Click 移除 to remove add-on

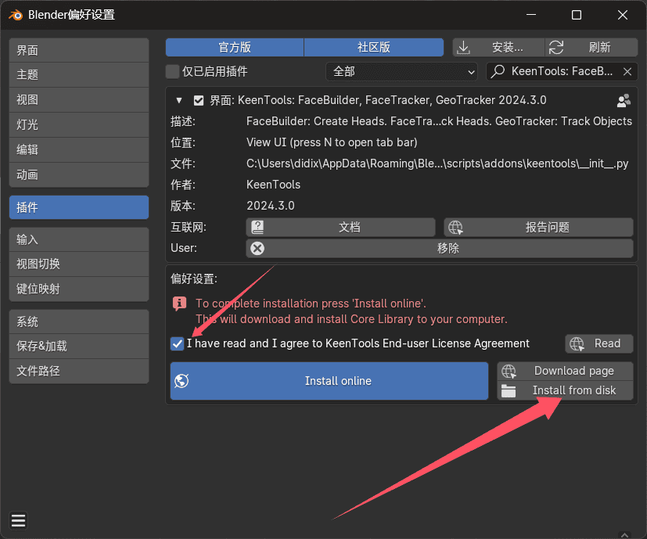(x=440, y=248)
